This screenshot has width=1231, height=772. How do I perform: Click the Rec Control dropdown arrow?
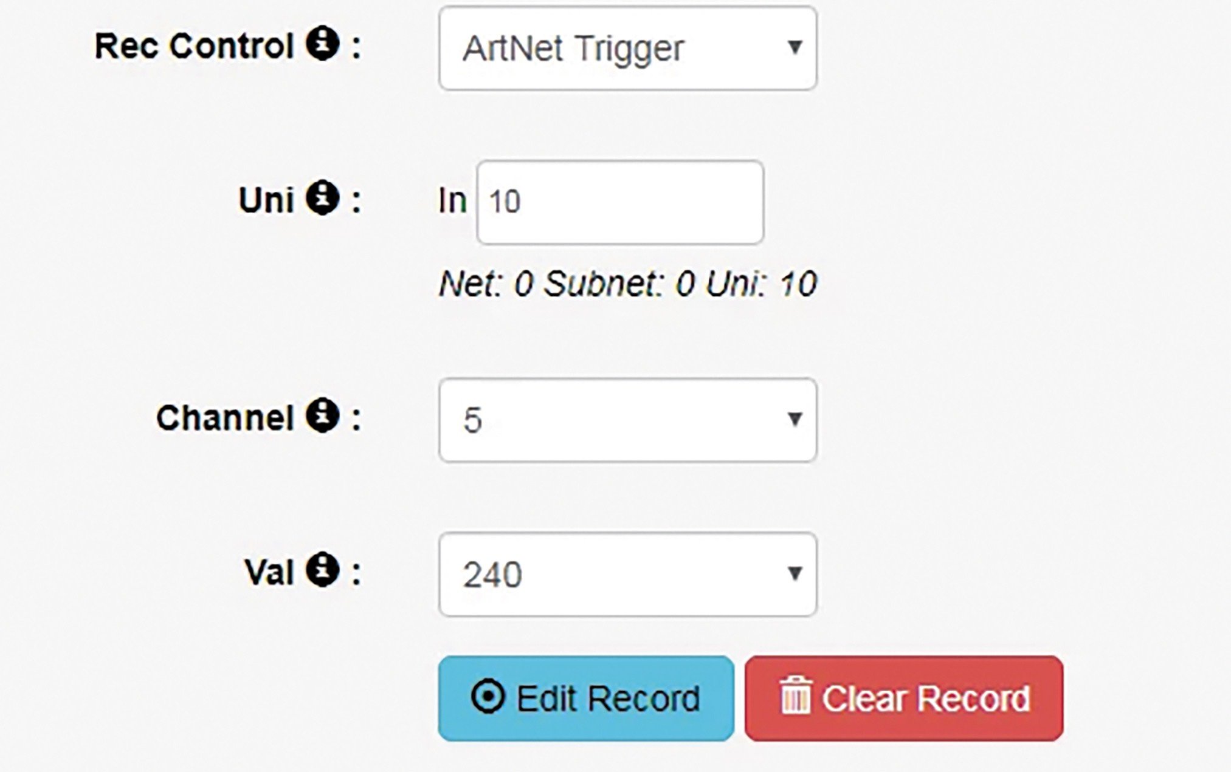tap(794, 47)
